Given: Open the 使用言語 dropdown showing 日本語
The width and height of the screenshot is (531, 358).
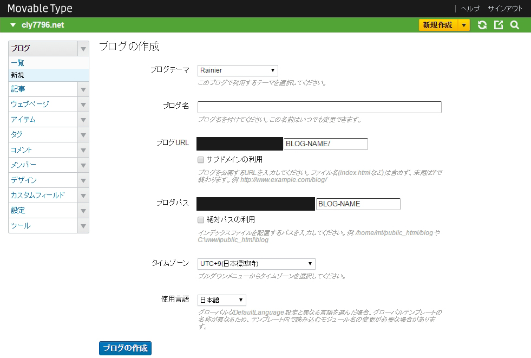Looking at the screenshot, I should (221, 300).
